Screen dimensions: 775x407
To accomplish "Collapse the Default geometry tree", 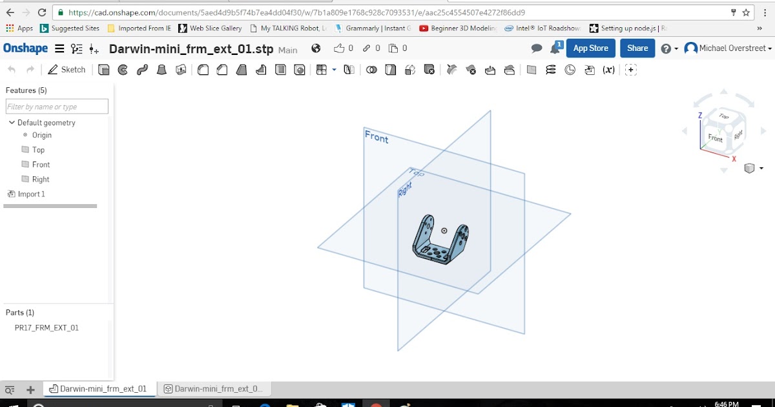I will point(11,122).
